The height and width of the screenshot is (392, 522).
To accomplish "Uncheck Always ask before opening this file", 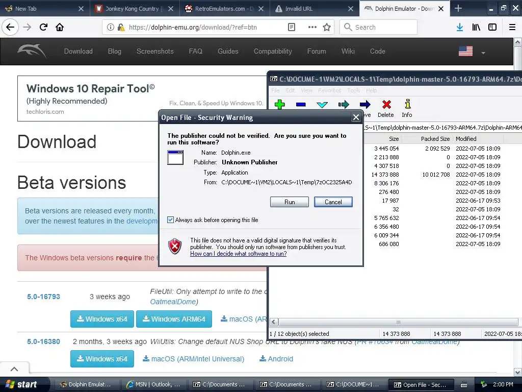I will pos(170,219).
